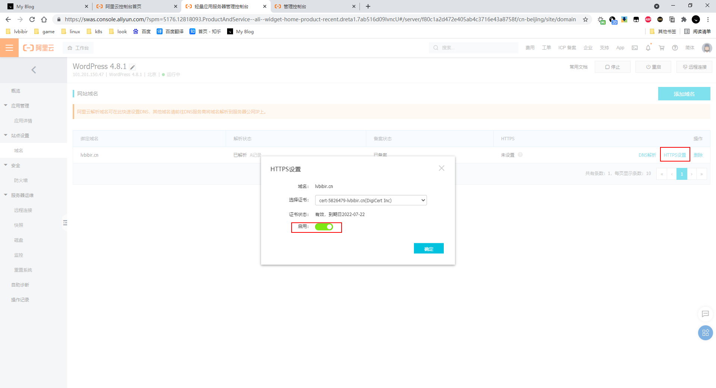This screenshot has width=716, height=388.
Task: Collapse the left sidebar with the back chevron
Action: tap(34, 70)
